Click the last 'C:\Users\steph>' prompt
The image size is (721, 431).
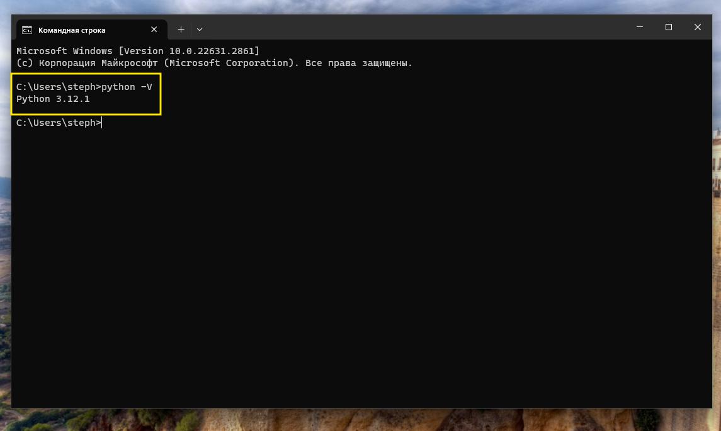coord(59,123)
